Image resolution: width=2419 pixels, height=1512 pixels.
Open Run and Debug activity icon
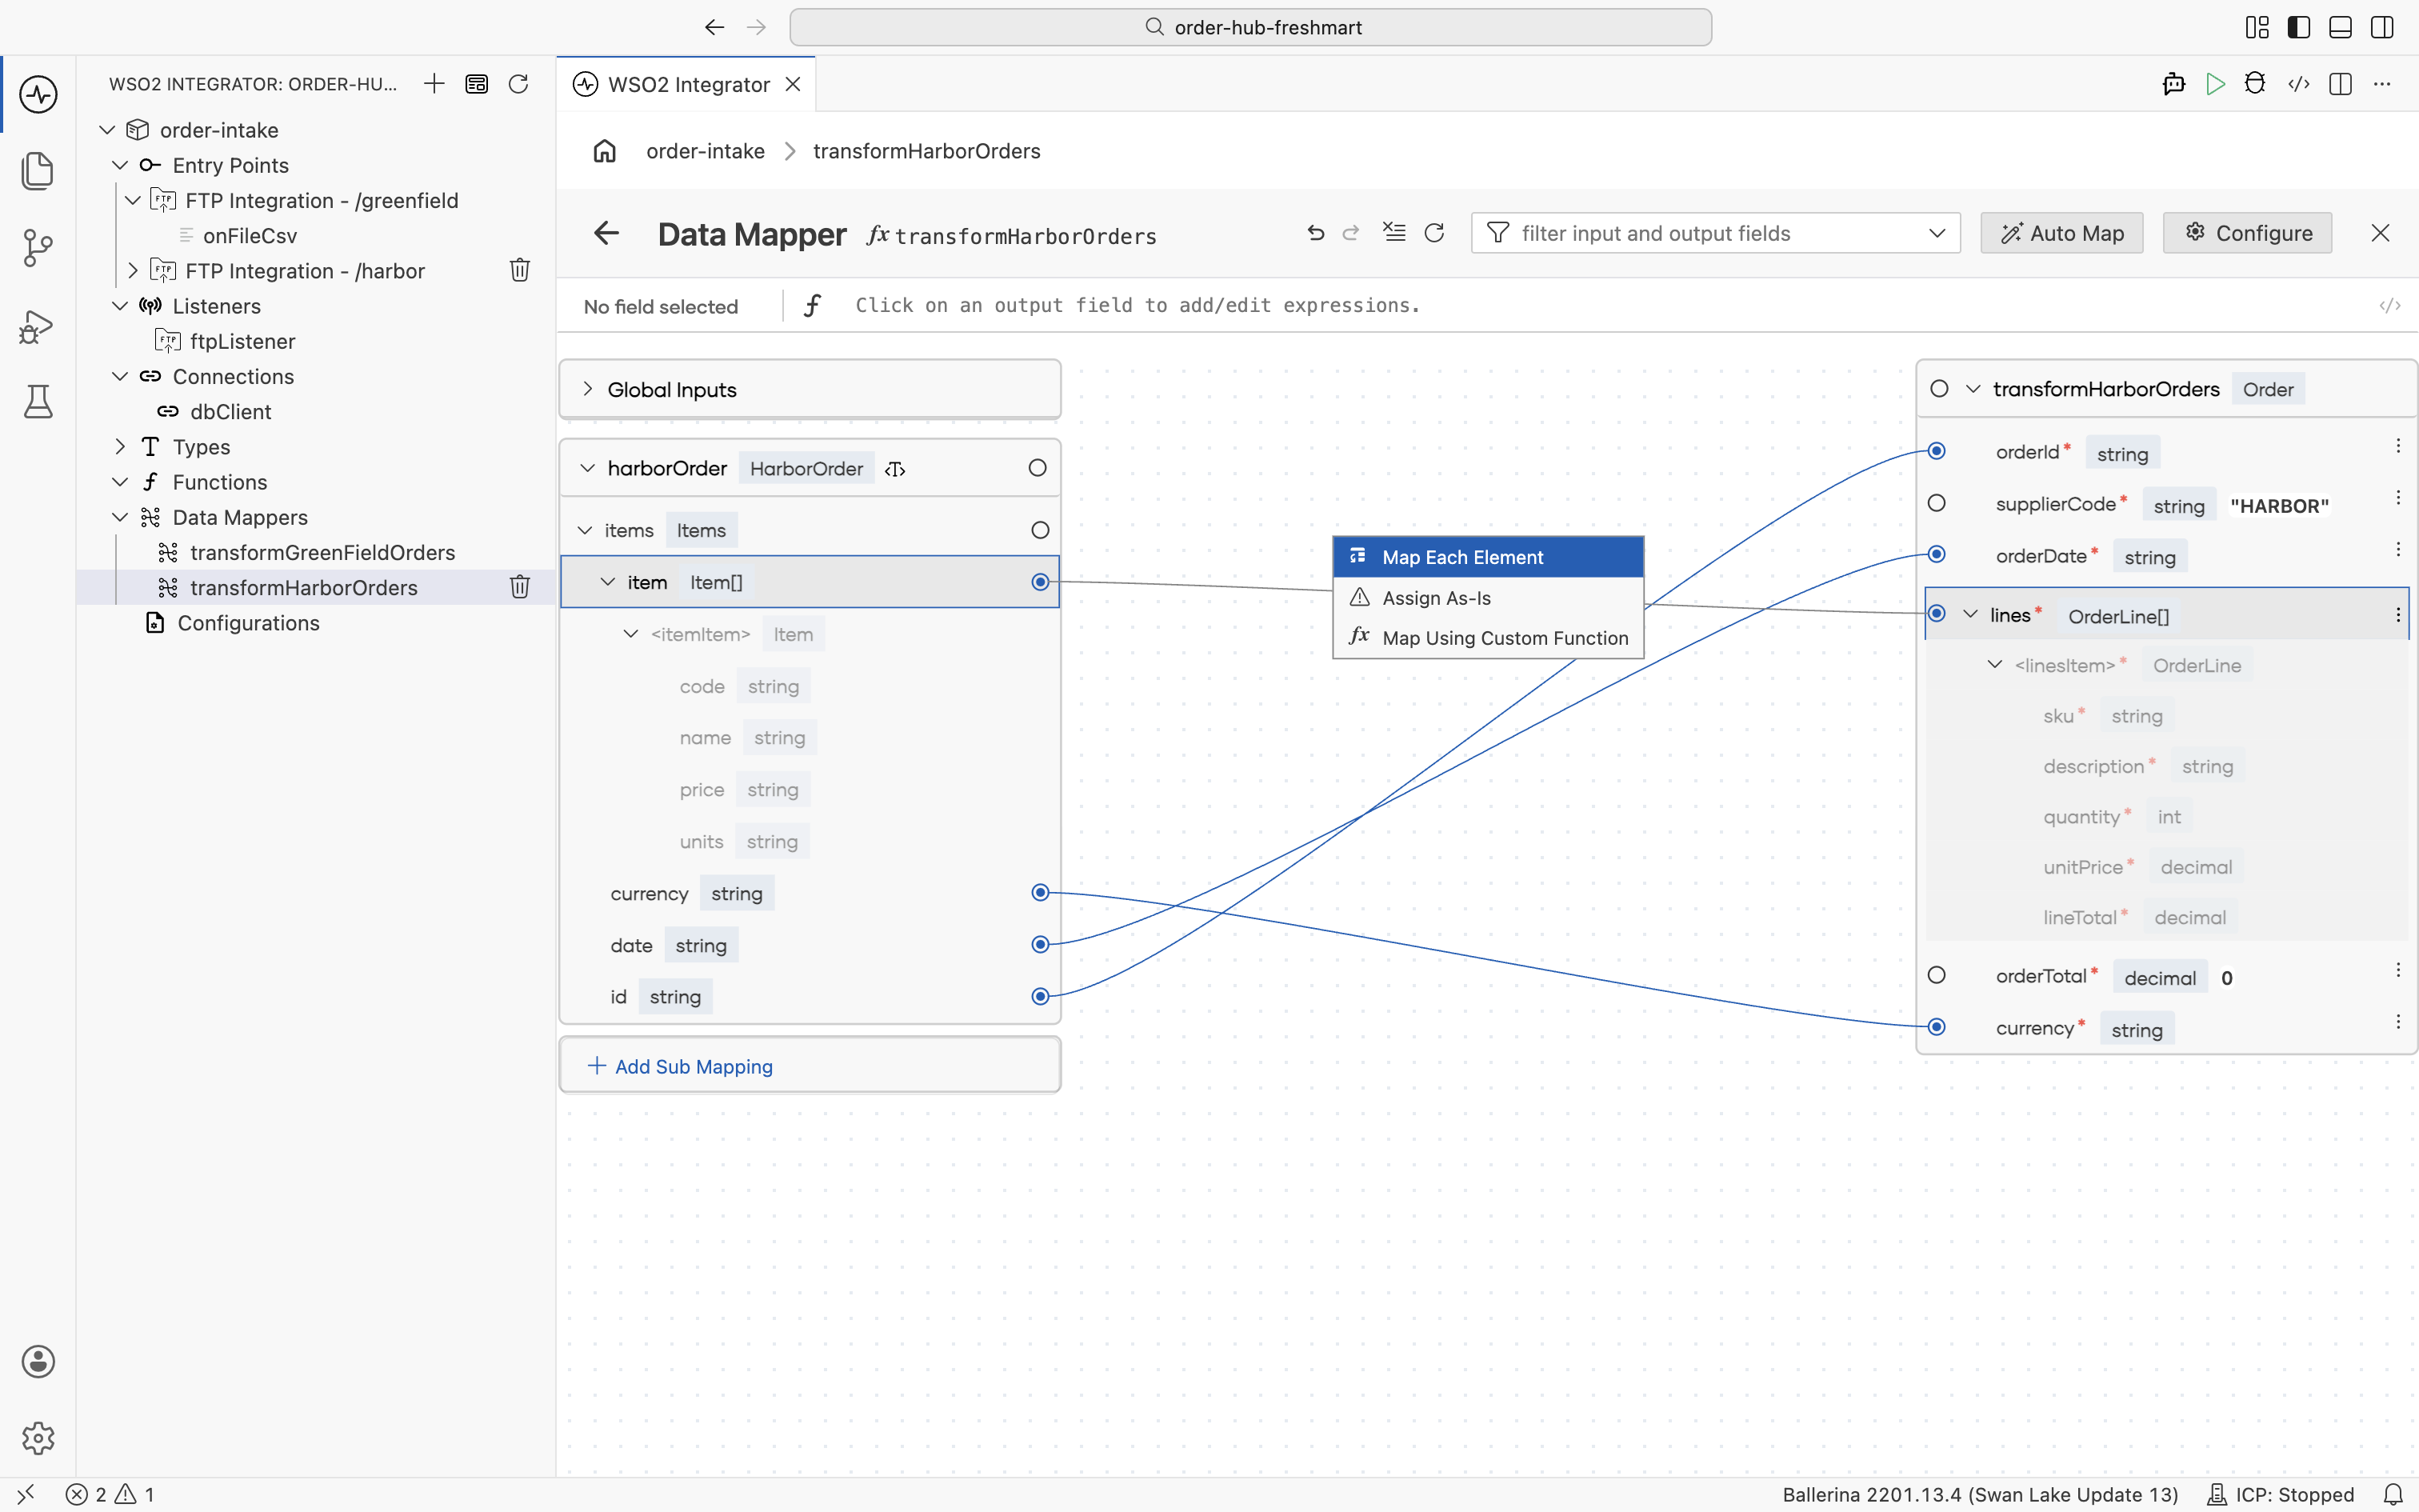tap(38, 326)
